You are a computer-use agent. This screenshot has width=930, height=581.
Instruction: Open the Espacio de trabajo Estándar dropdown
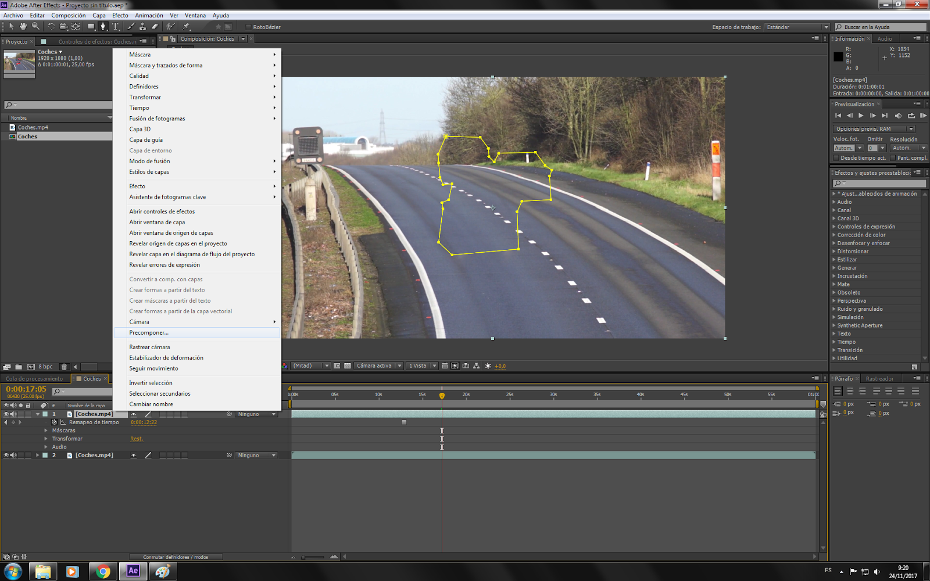tap(797, 27)
